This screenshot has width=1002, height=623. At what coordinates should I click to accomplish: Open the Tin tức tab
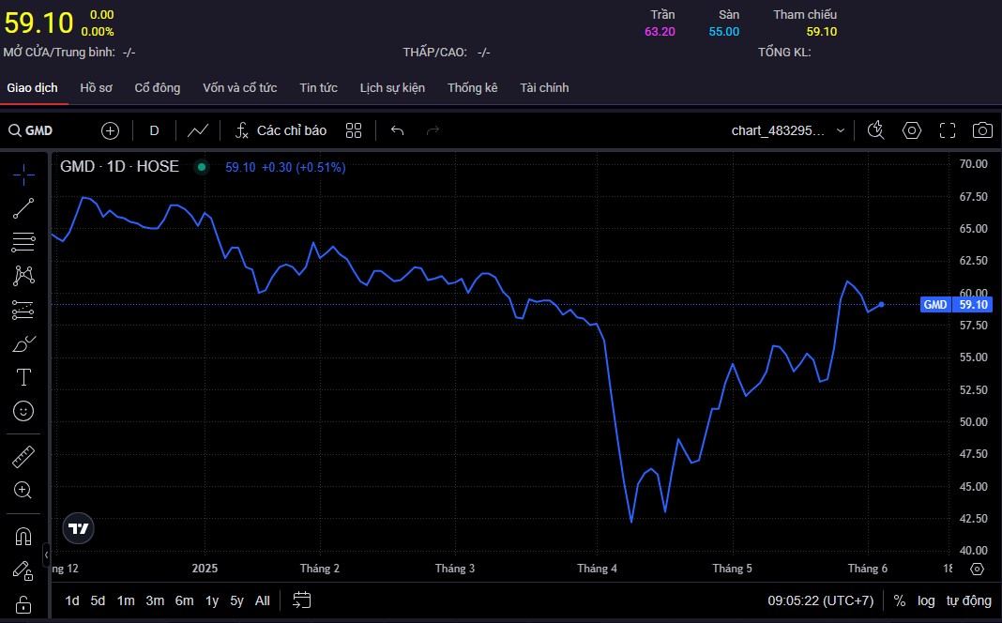[x=319, y=87]
